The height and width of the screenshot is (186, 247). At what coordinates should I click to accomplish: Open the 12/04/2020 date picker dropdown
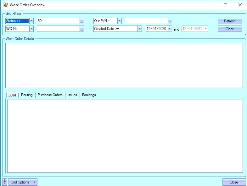170,29
